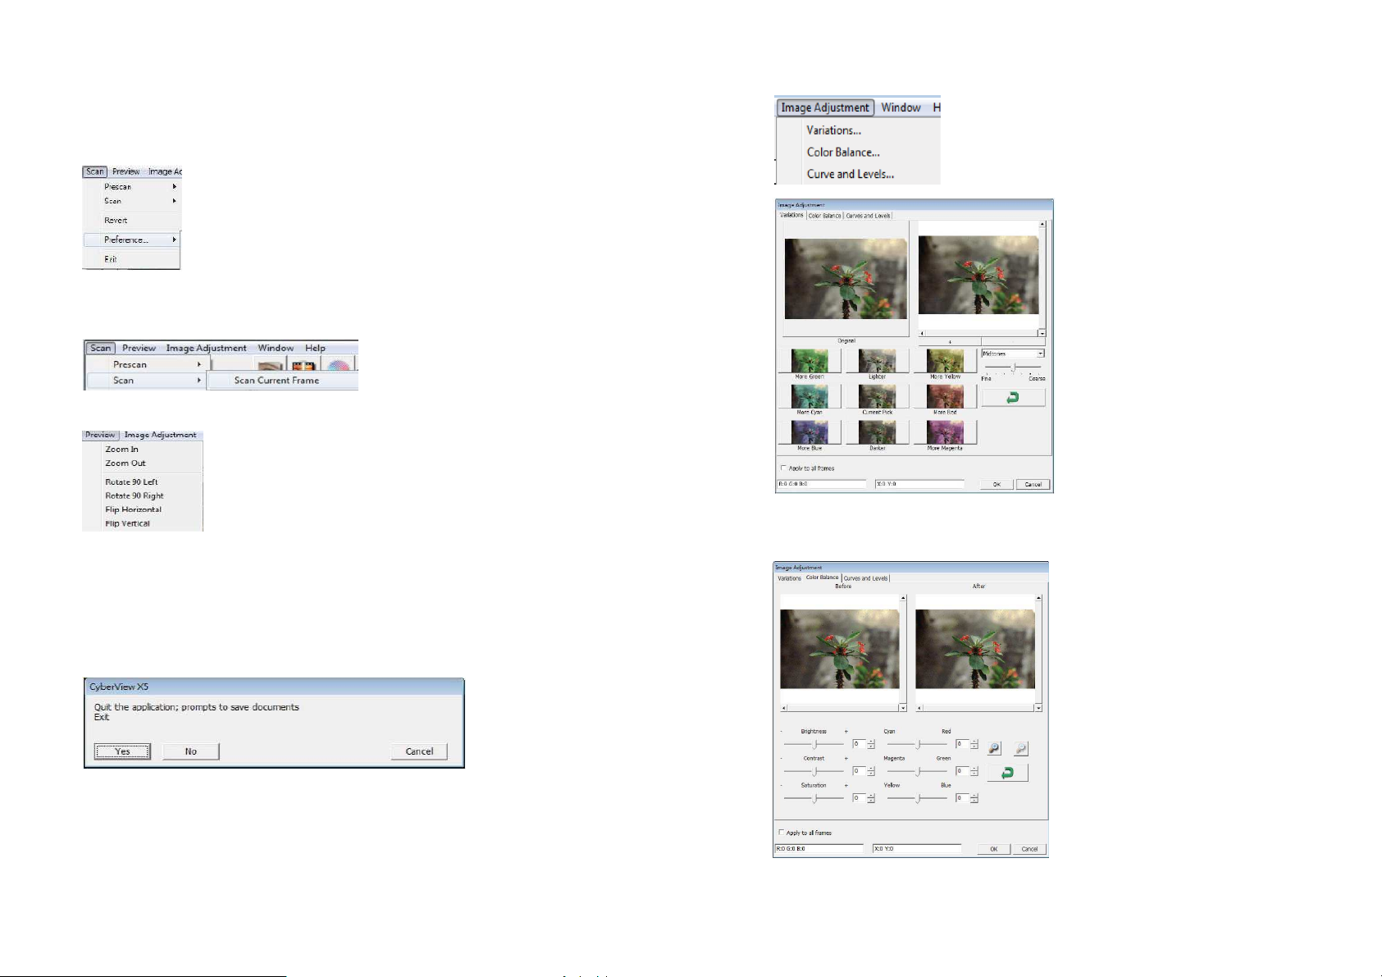Tick Apply to all frames in Variations dialog
The height and width of the screenshot is (977, 1382).
(783, 468)
